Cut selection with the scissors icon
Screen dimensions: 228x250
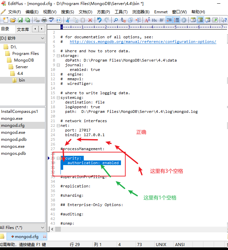pos(68,20)
